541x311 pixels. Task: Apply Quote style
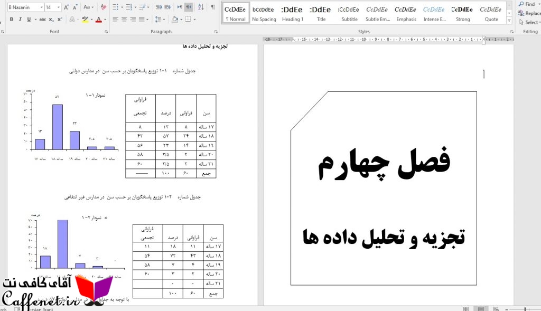pyautogui.click(x=491, y=13)
